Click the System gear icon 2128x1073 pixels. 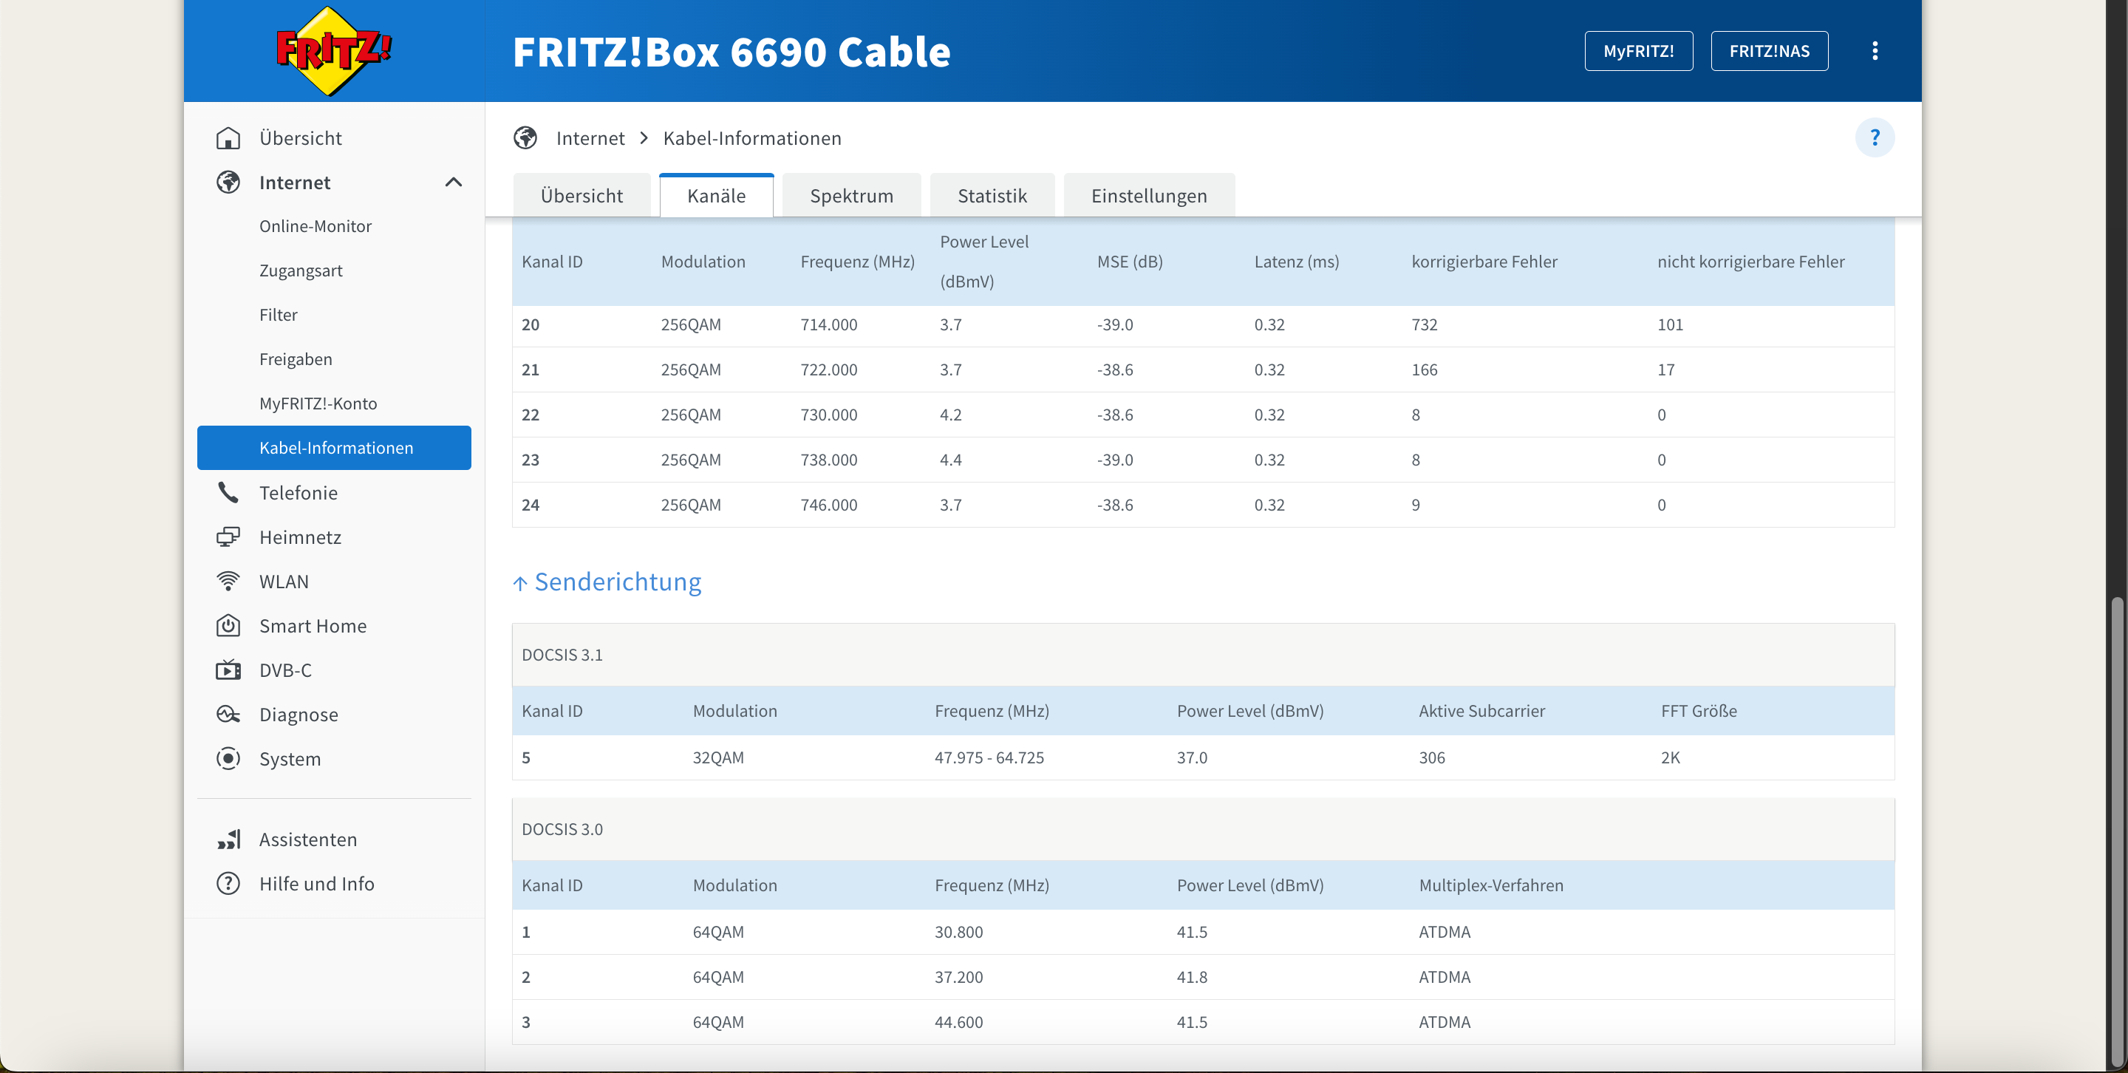[228, 759]
